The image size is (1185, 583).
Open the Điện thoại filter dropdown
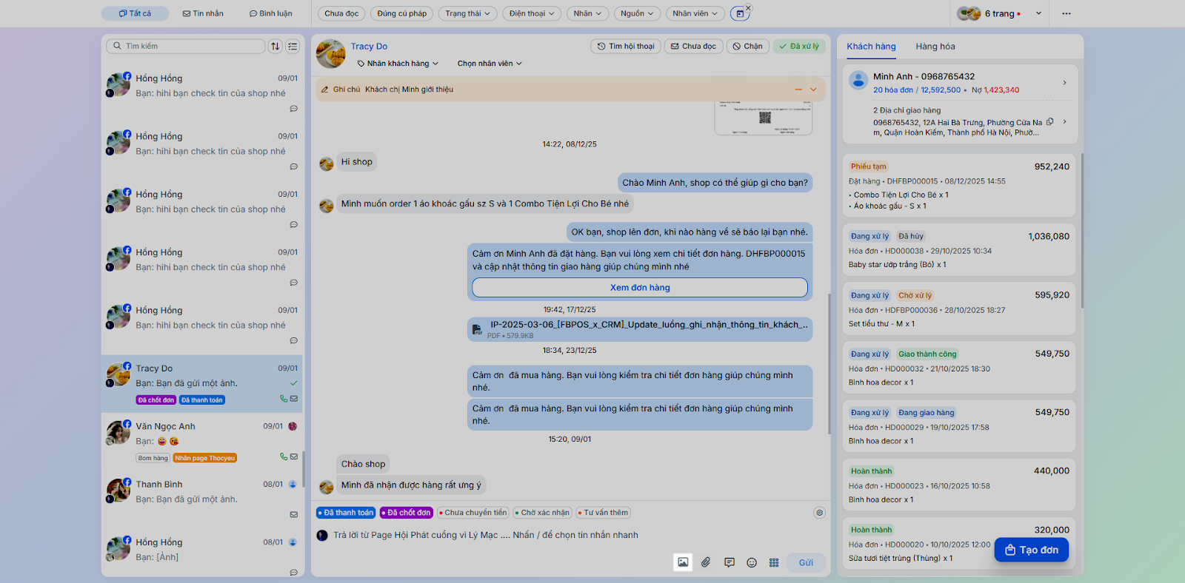coord(532,13)
